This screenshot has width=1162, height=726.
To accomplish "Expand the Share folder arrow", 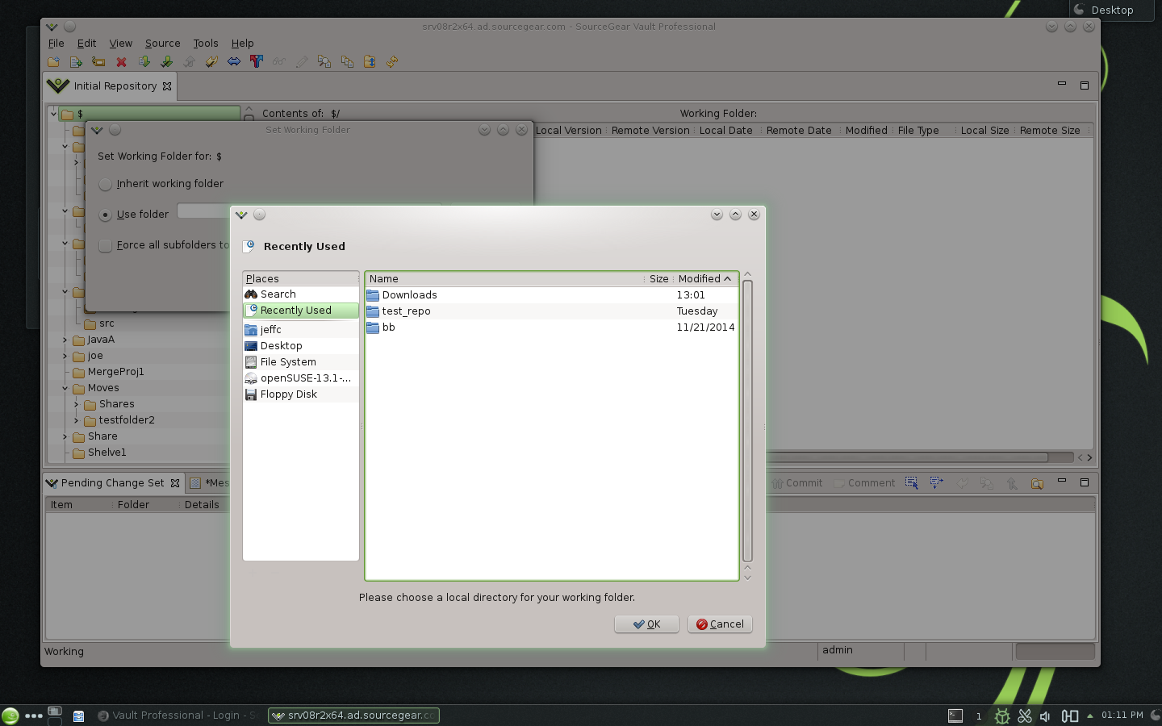I will point(65,436).
